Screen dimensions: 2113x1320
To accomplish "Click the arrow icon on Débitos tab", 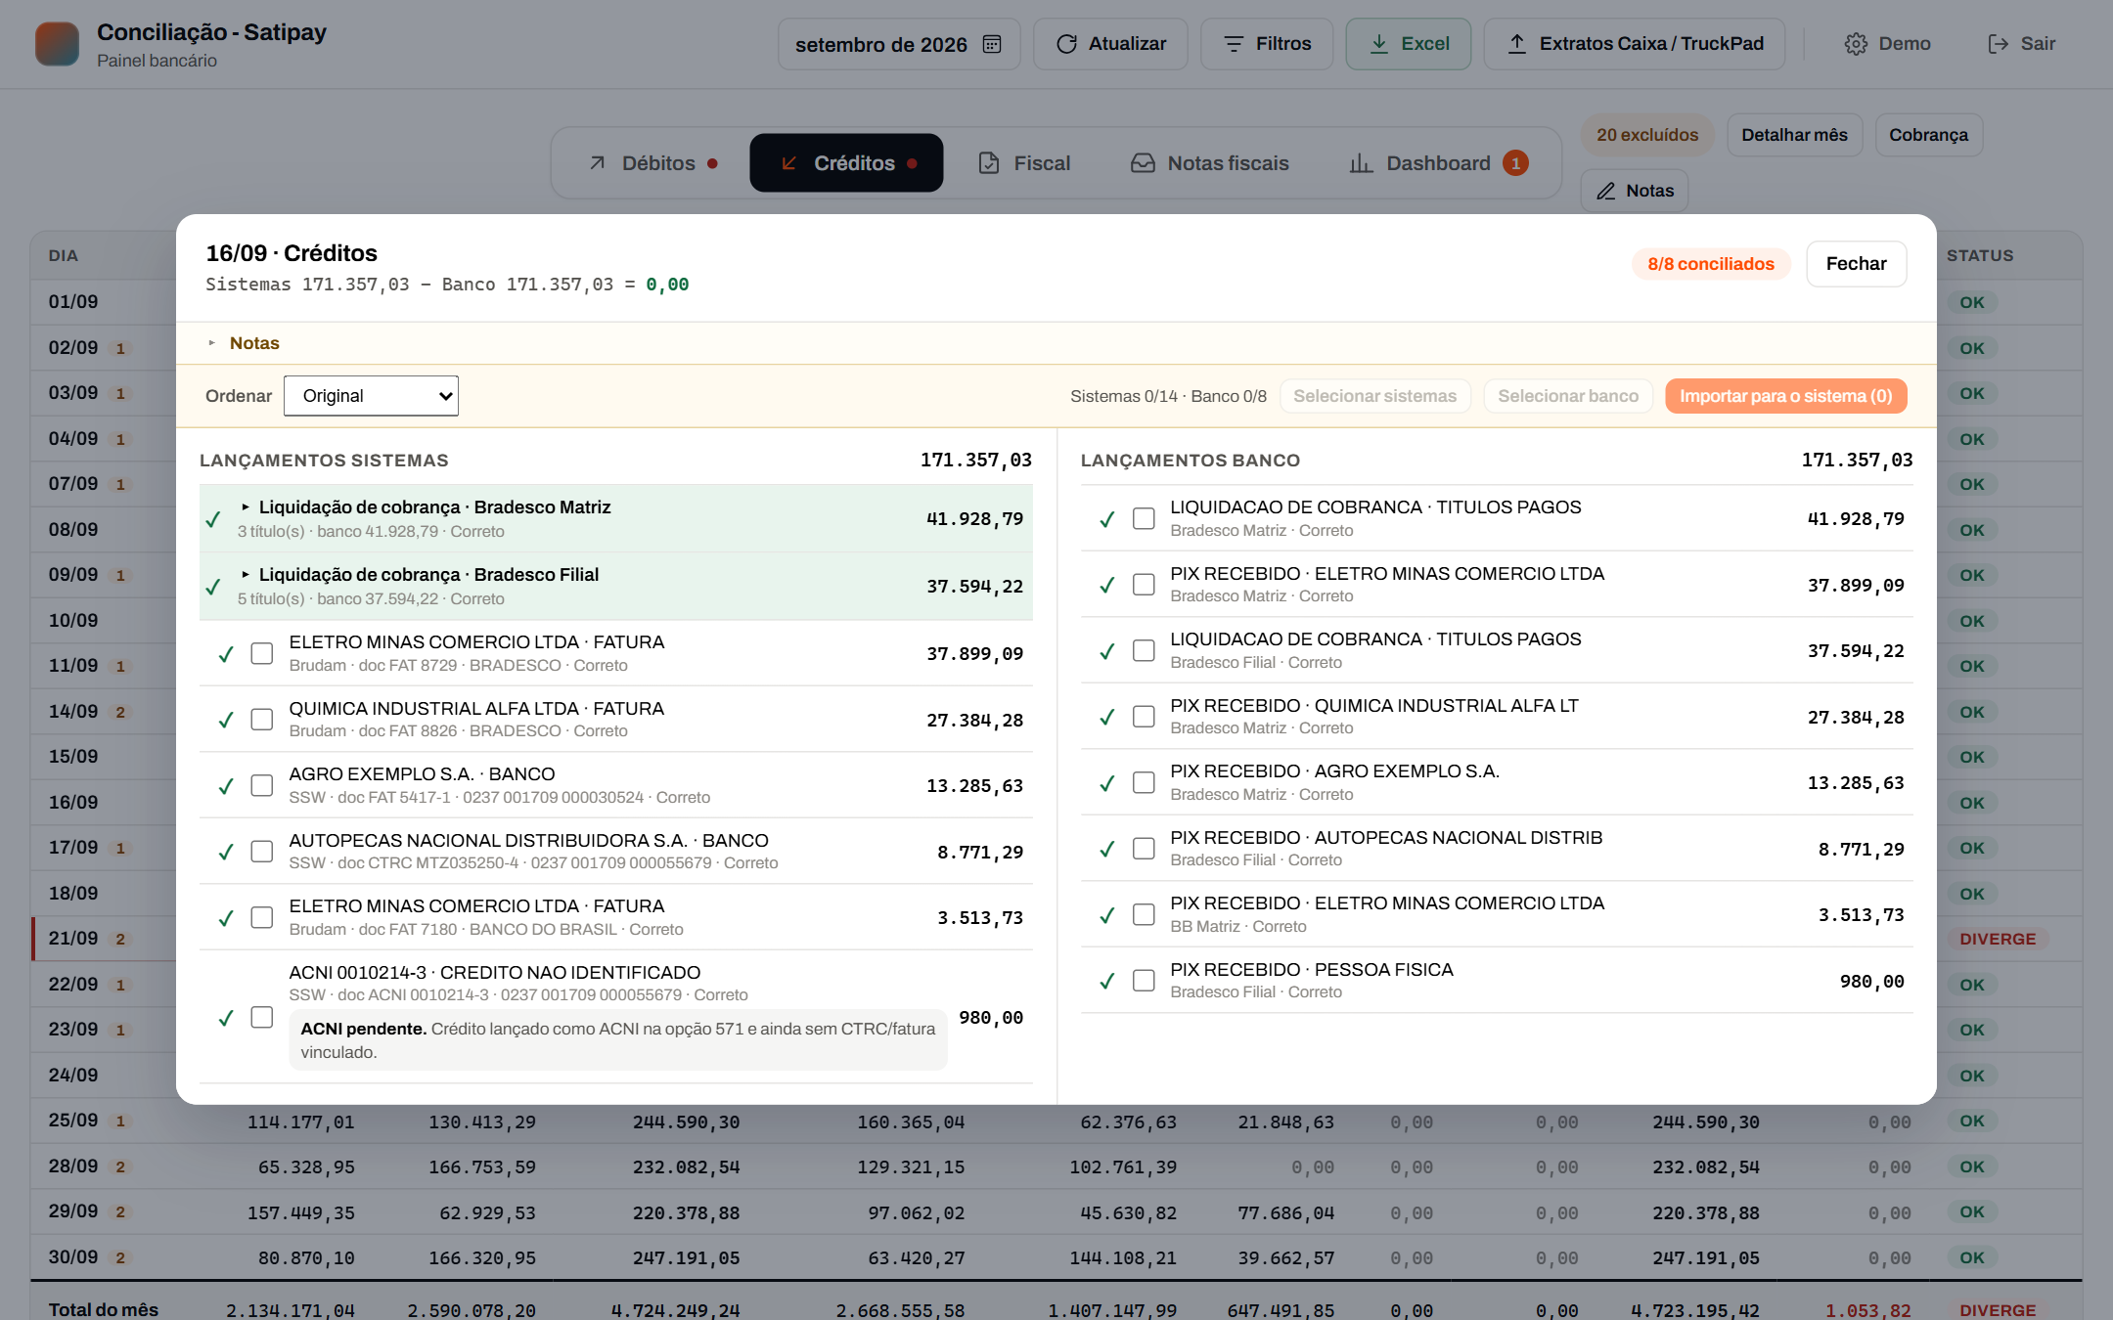I will [x=597, y=163].
